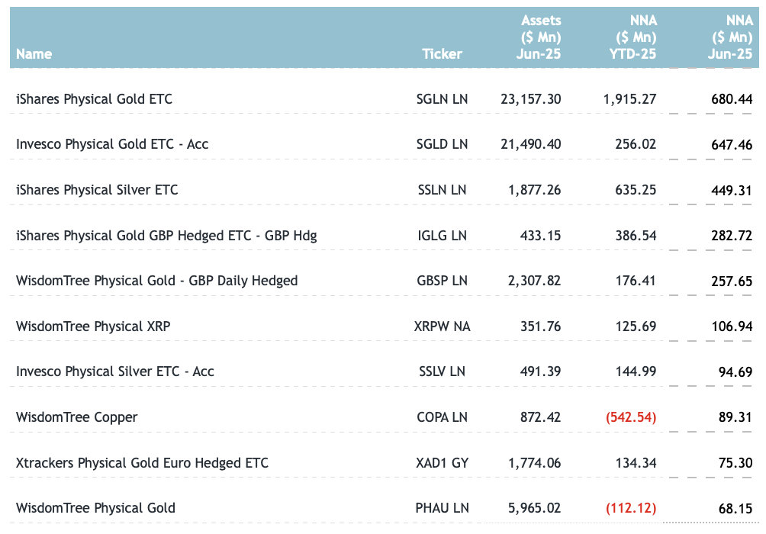The width and height of the screenshot is (766, 534).
Task: Open Xtrackers Physical Gold Euro Hedged ETC
Action: (142, 463)
